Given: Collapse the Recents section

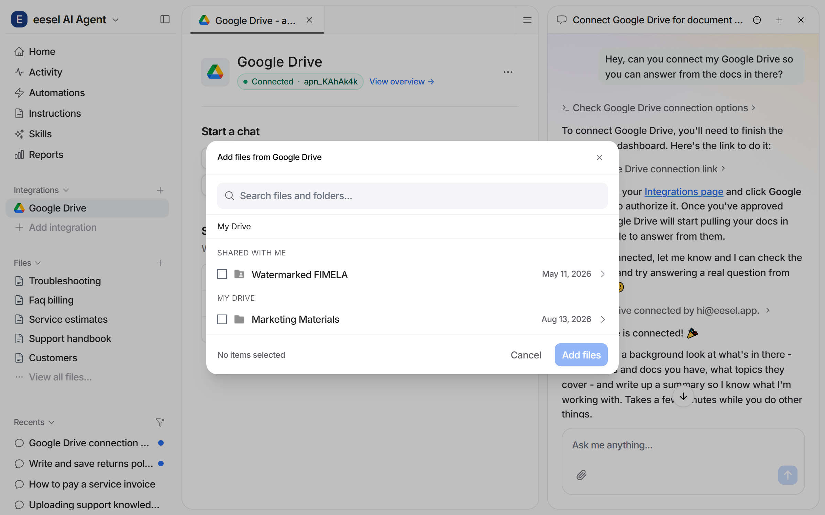Looking at the screenshot, I should (34, 422).
